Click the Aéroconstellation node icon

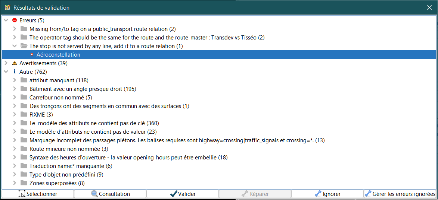32,55
